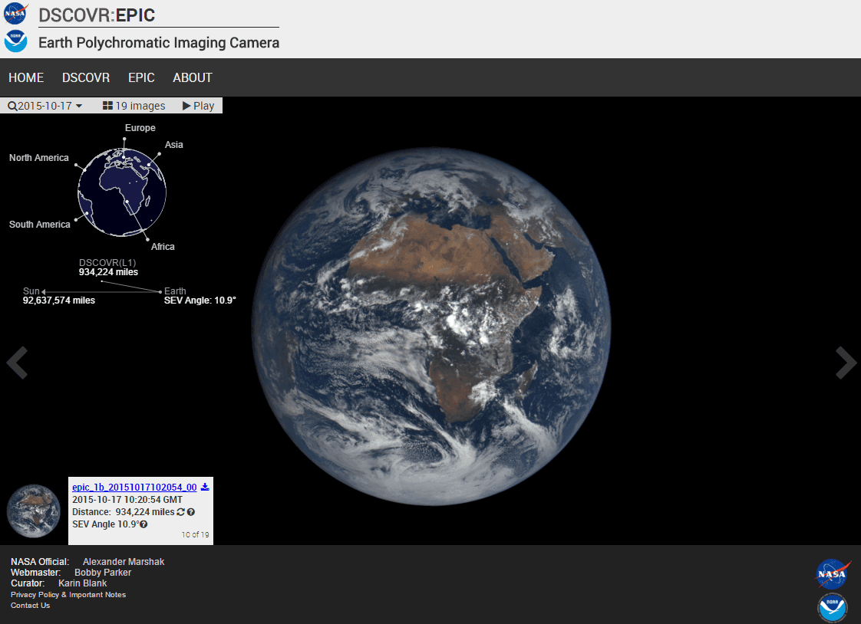
Task: Click the Contact Us link
Action: pos(30,605)
